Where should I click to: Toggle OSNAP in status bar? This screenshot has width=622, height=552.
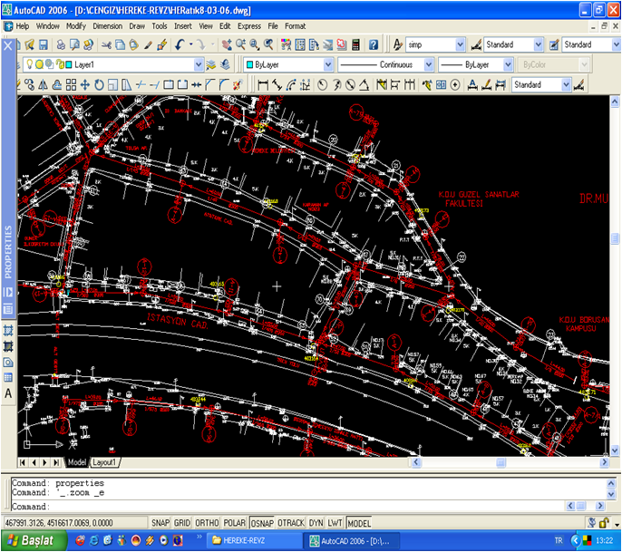click(x=262, y=523)
